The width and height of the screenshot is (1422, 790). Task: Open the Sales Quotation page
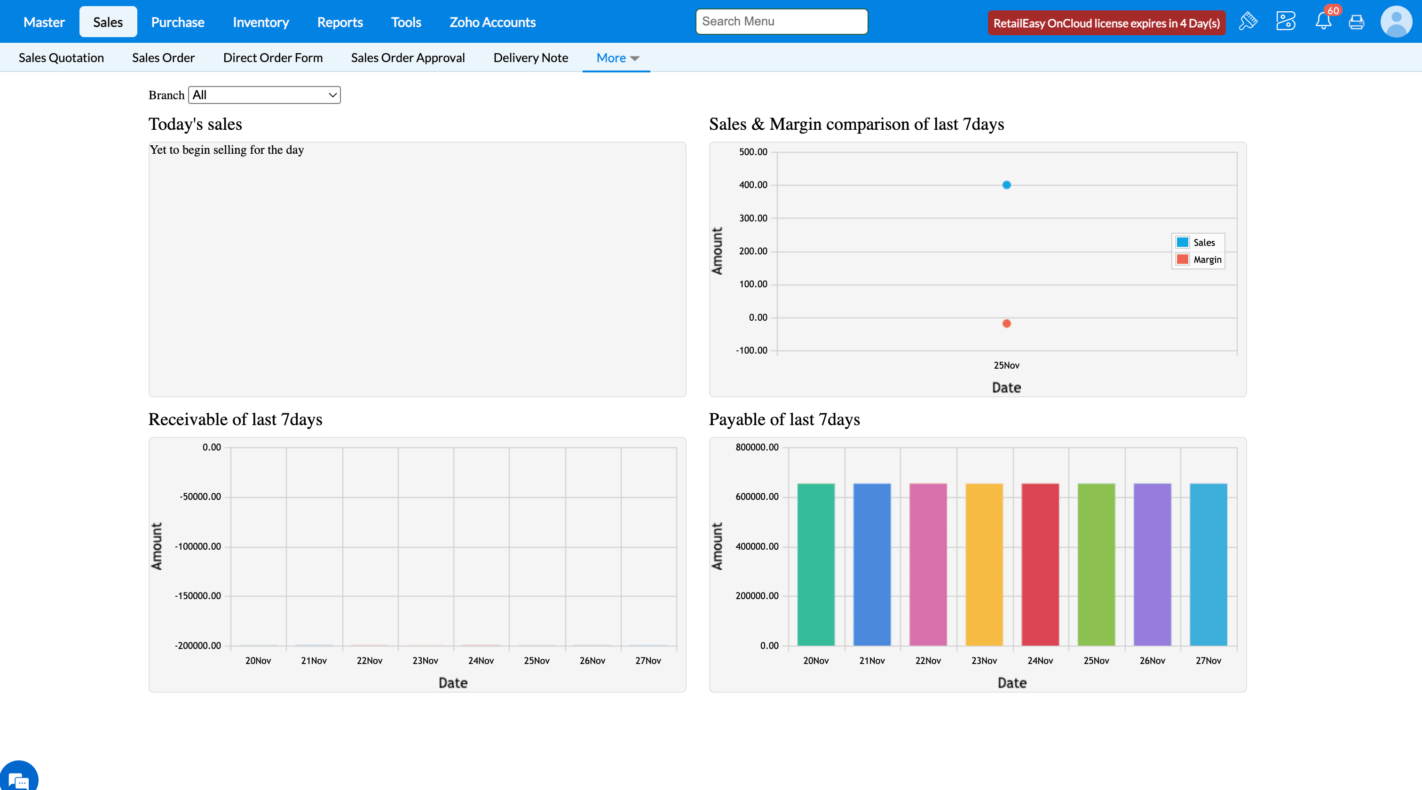pyautogui.click(x=61, y=58)
